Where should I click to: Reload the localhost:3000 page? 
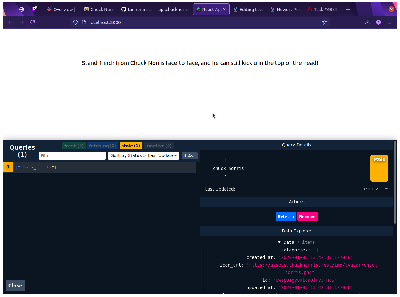coord(33,22)
